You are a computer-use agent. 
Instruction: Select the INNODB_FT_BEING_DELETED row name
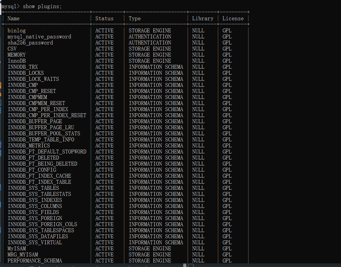coord(42,164)
